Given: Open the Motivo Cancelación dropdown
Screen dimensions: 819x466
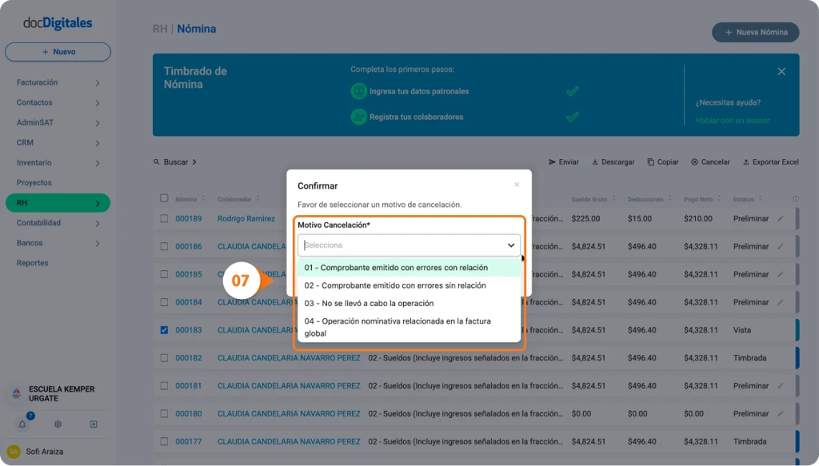Looking at the screenshot, I should [409, 245].
